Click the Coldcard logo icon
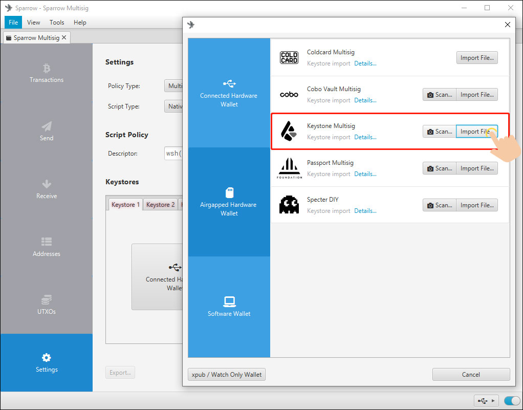Screen dimensions: 523x410 (x=289, y=58)
